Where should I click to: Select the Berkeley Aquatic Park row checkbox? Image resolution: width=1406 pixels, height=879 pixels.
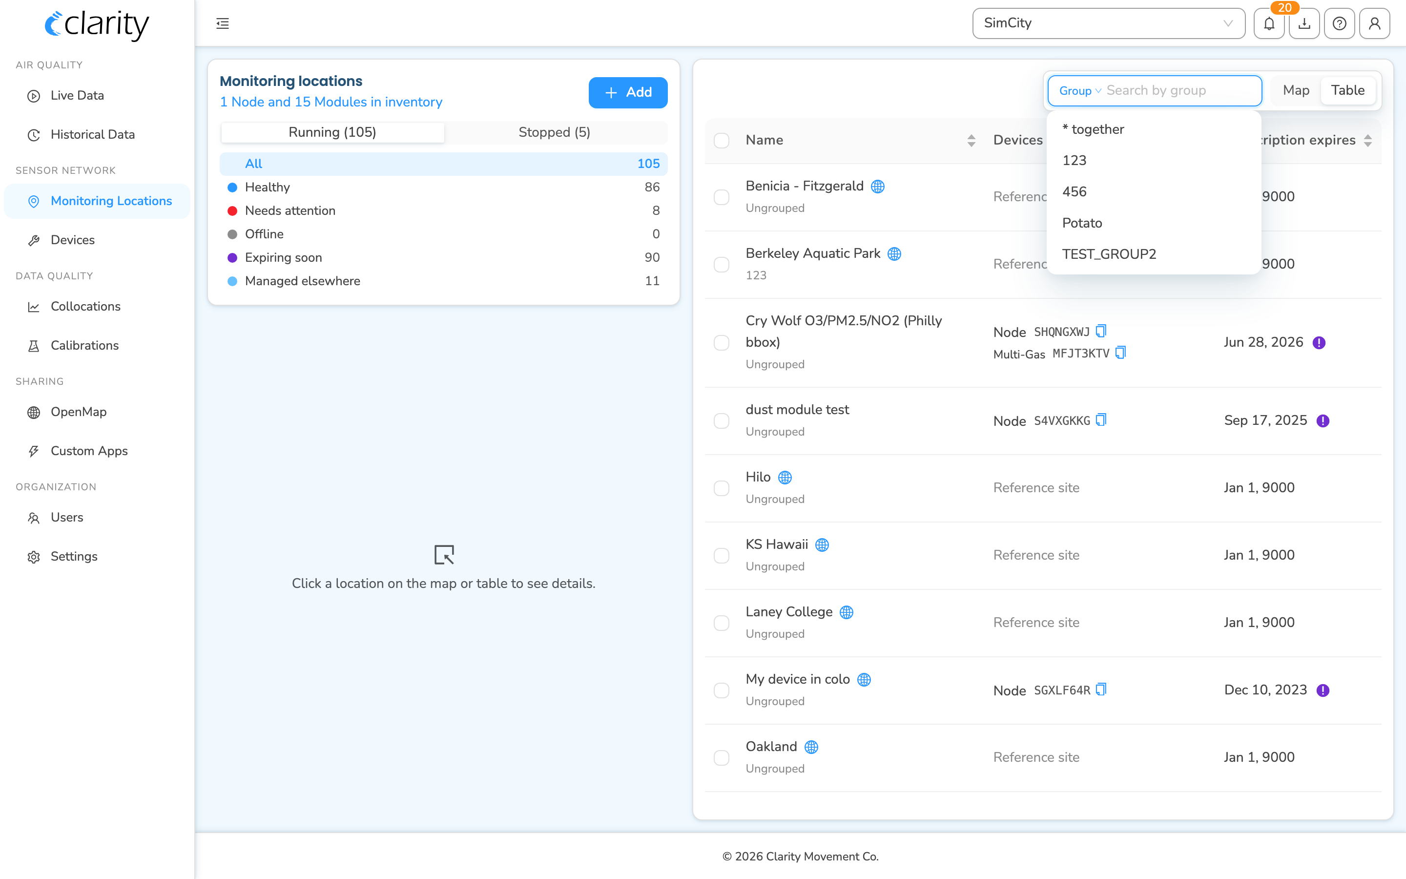[722, 265]
